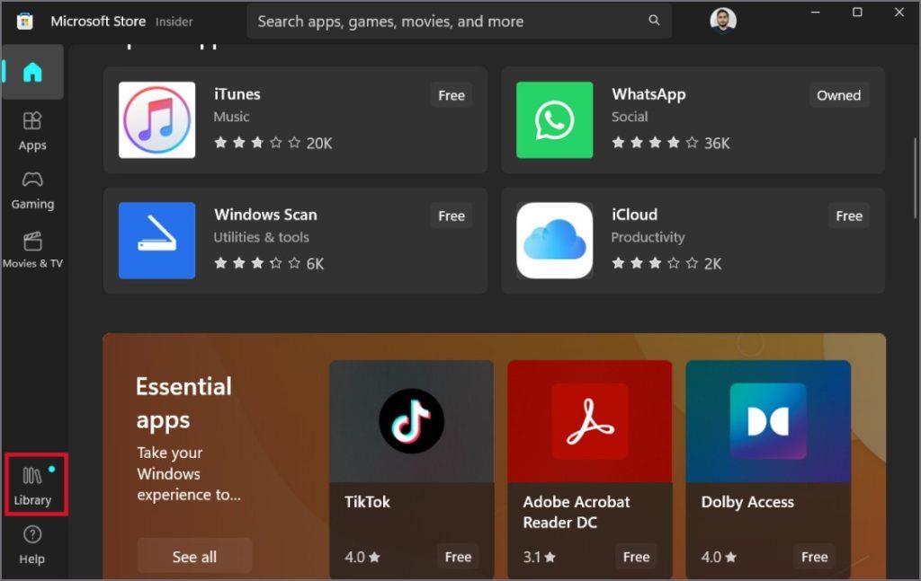Open Movies & TV section
The width and height of the screenshot is (921, 581).
click(x=32, y=251)
